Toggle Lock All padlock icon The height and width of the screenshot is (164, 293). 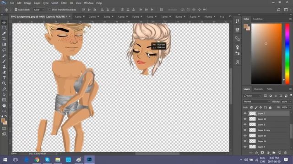click(x=270, y=108)
